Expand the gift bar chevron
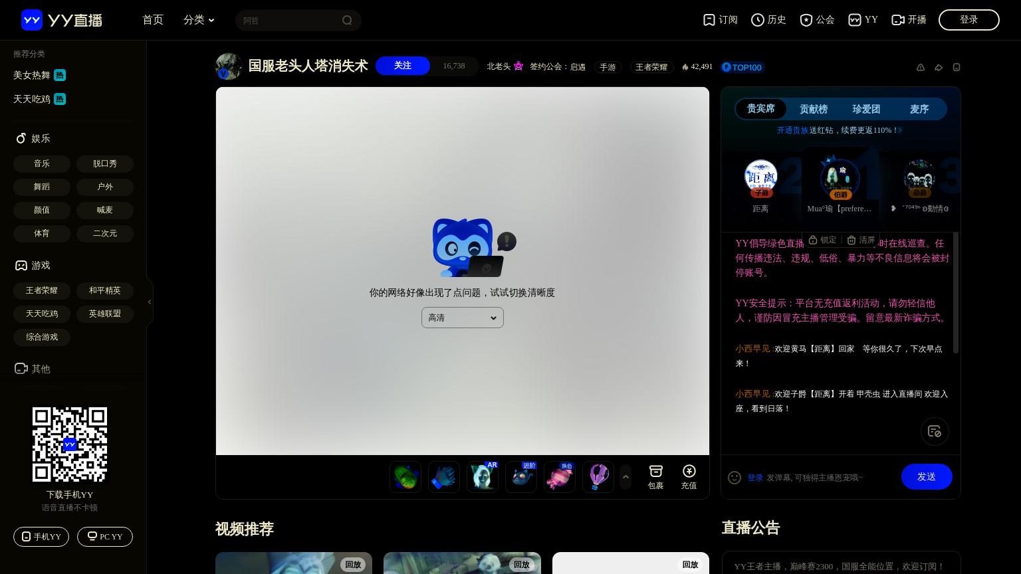The height and width of the screenshot is (574, 1021). [x=625, y=477]
